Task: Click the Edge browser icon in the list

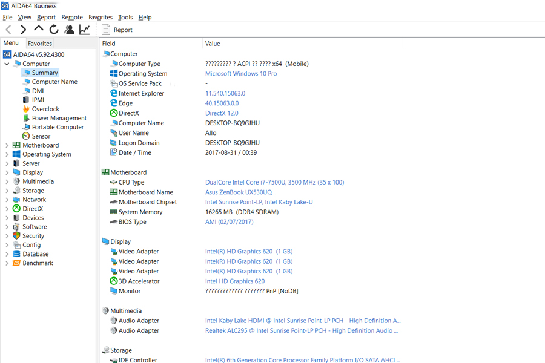Action: tap(114, 103)
